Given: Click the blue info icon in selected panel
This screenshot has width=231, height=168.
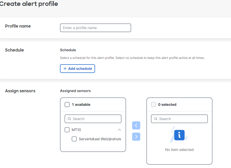Looking at the screenshot, I should pos(179,135).
